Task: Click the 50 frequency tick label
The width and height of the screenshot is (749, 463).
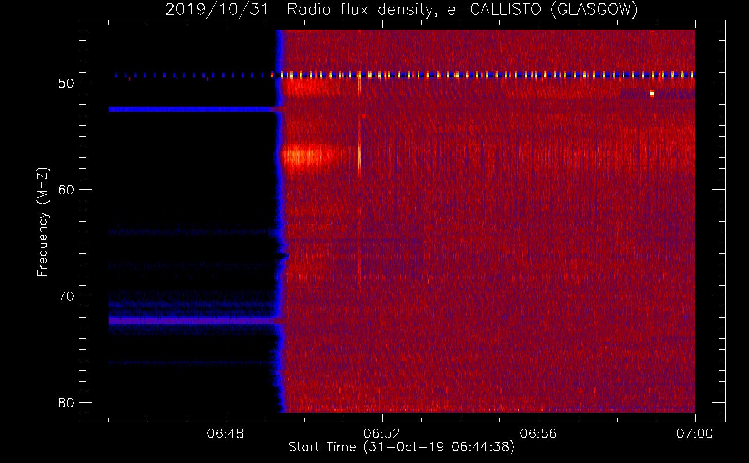Action: [x=66, y=83]
